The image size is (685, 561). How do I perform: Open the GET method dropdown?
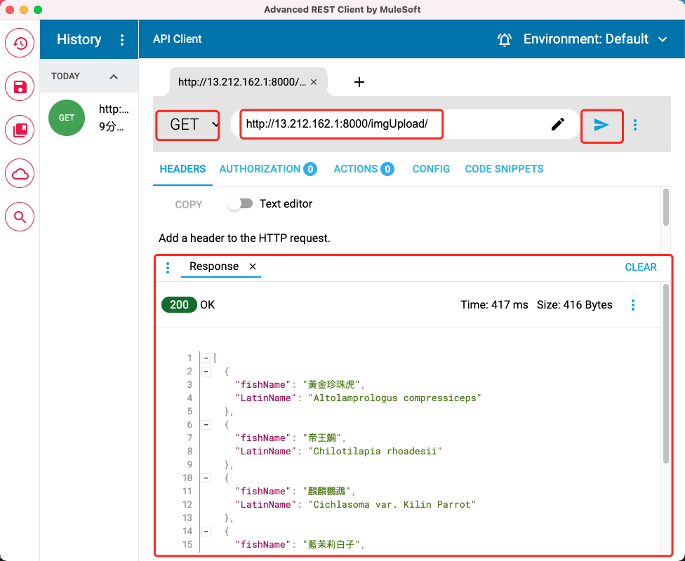[x=188, y=125]
